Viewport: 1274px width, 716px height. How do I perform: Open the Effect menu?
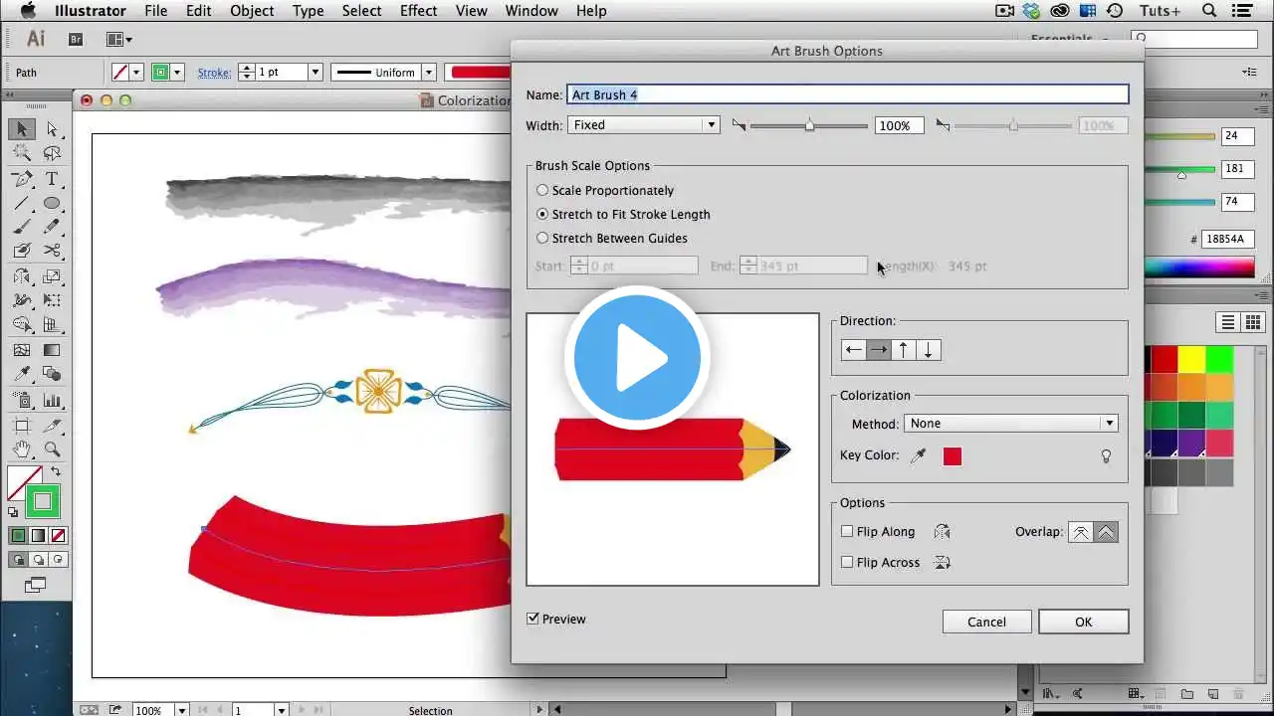418,11
